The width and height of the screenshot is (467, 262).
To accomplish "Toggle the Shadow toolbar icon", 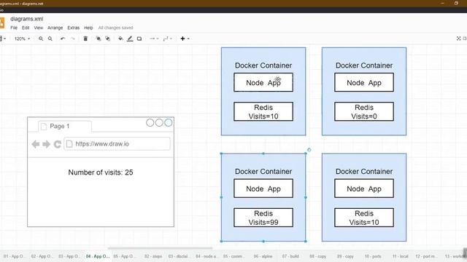I will click(x=139, y=39).
